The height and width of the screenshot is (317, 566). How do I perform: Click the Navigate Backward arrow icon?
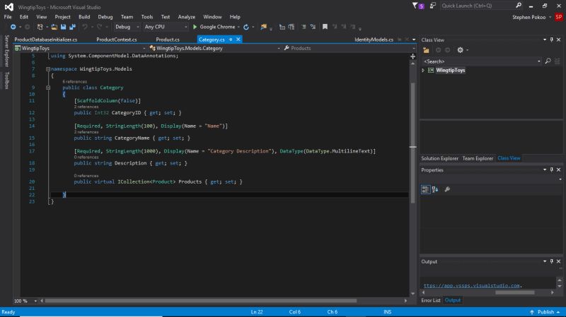pyautogui.click(x=13, y=27)
